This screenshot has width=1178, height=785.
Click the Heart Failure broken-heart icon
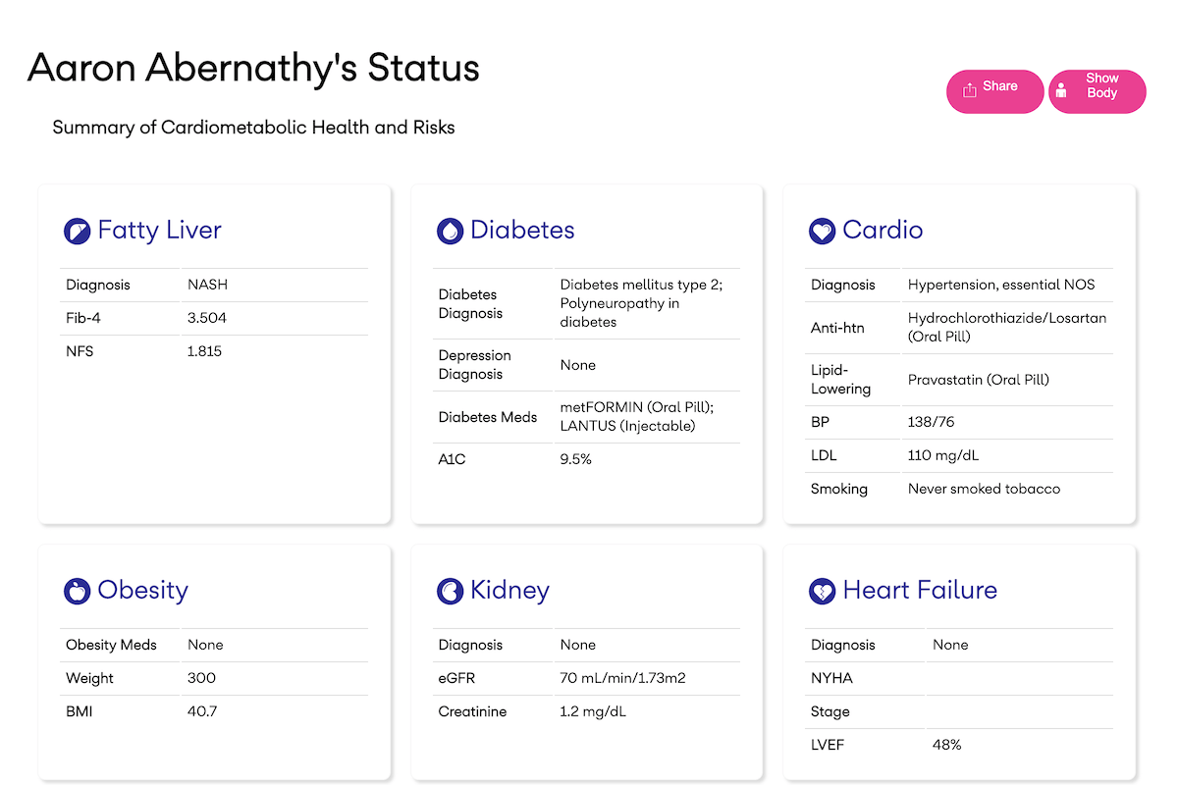pyautogui.click(x=822, y=591)
